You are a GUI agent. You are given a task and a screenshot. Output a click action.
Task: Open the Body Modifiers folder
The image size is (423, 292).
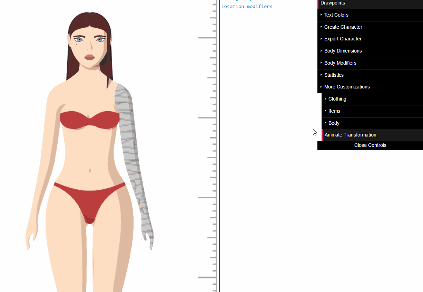pyautogui.click(x=340, y=63)
